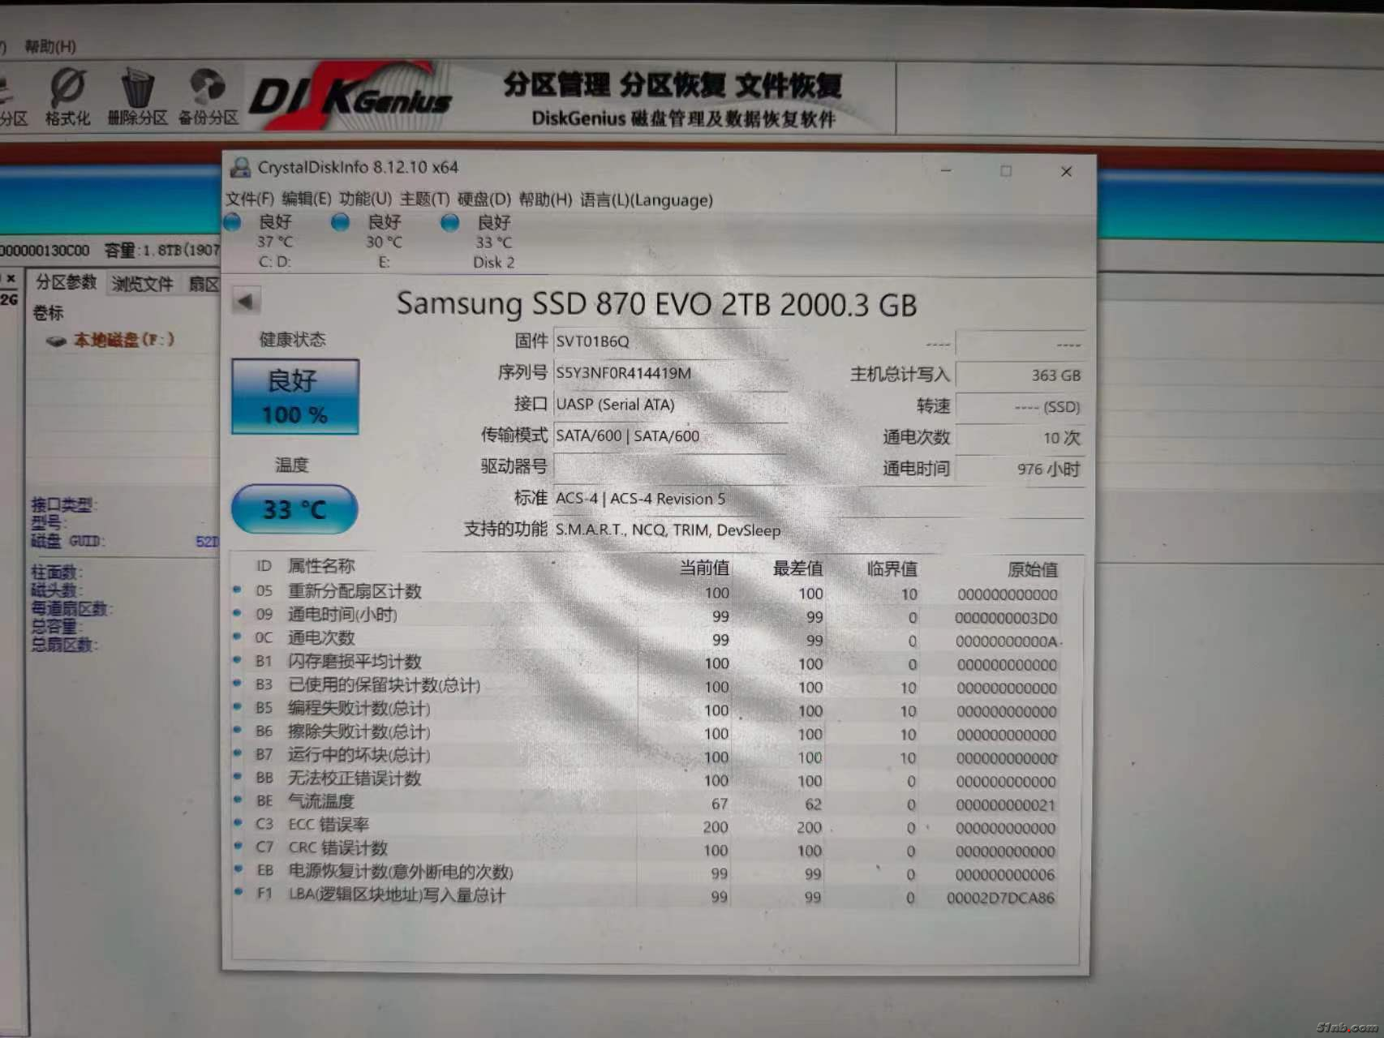Image resolution: width=1384 pixels, height=1038 pixels.
Task: Click the 当前值 column header
Action: tap(704, 568)
